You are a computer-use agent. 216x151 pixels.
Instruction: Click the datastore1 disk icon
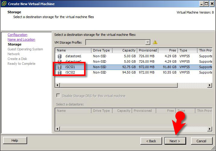click(x=60, y=56)
